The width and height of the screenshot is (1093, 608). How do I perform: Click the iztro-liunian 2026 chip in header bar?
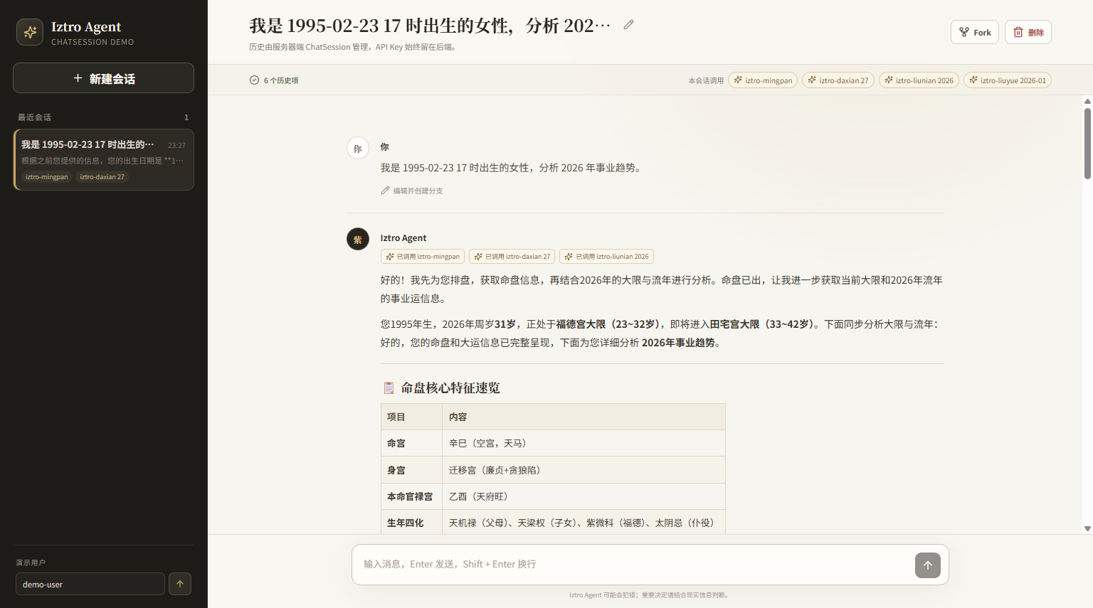[919, 80]
